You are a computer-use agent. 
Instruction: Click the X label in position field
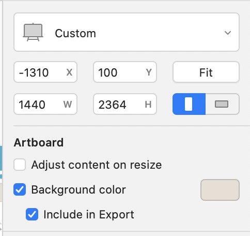point(69,72)
